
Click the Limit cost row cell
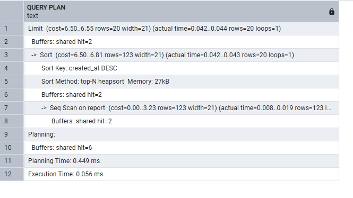click(x=181, y=29)
